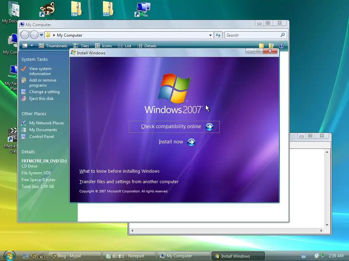Click the Other Places header
349x261 pixels.
pyautogui.click(x=34, y=114)
